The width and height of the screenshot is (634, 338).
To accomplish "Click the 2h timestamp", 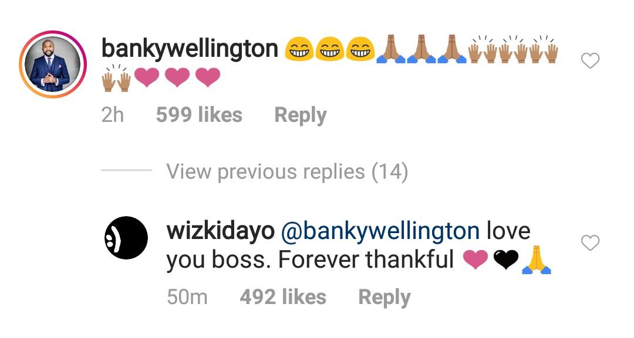I will [x=112, y=115].
